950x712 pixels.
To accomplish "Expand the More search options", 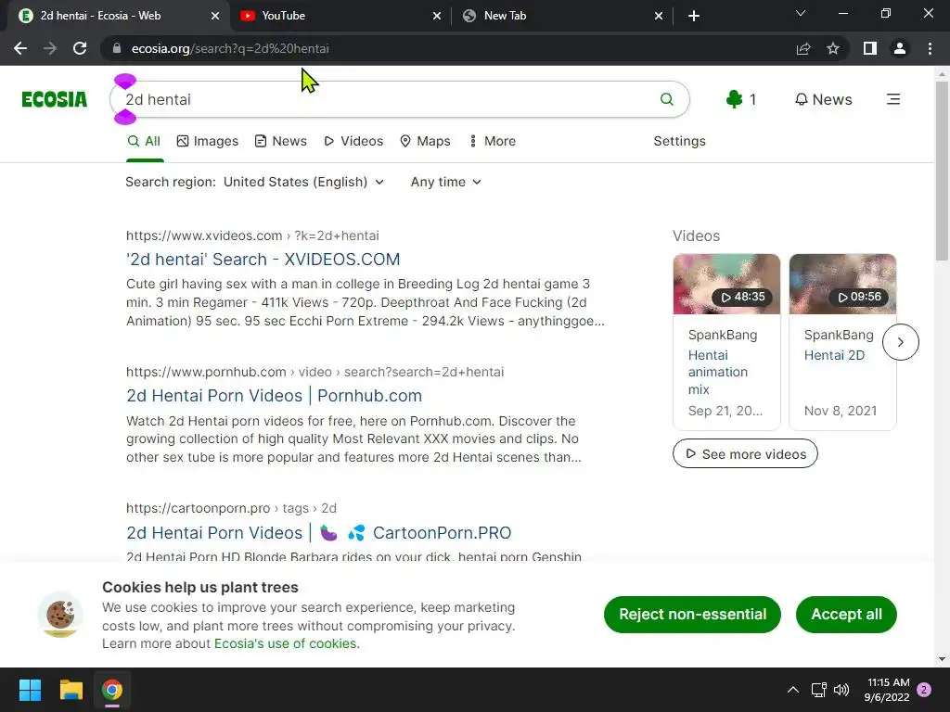I will [x=493, y=141].
